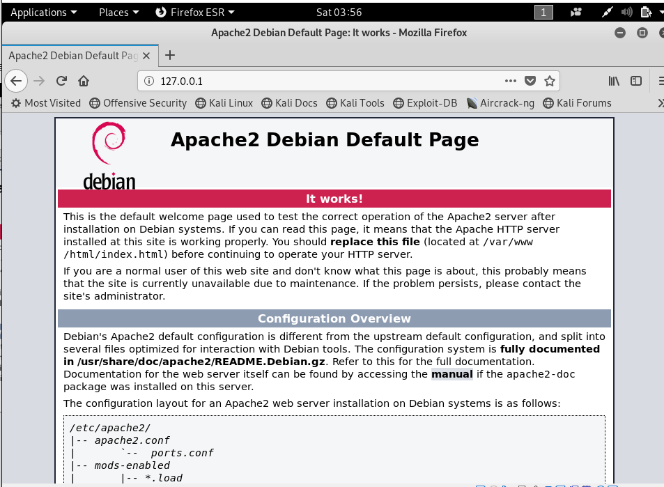Show site information icon in address bar
Image resolution: width=664 pixels, height=487 pixels.
149,81
